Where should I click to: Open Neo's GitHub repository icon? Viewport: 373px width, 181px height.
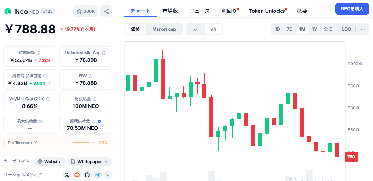87,175
